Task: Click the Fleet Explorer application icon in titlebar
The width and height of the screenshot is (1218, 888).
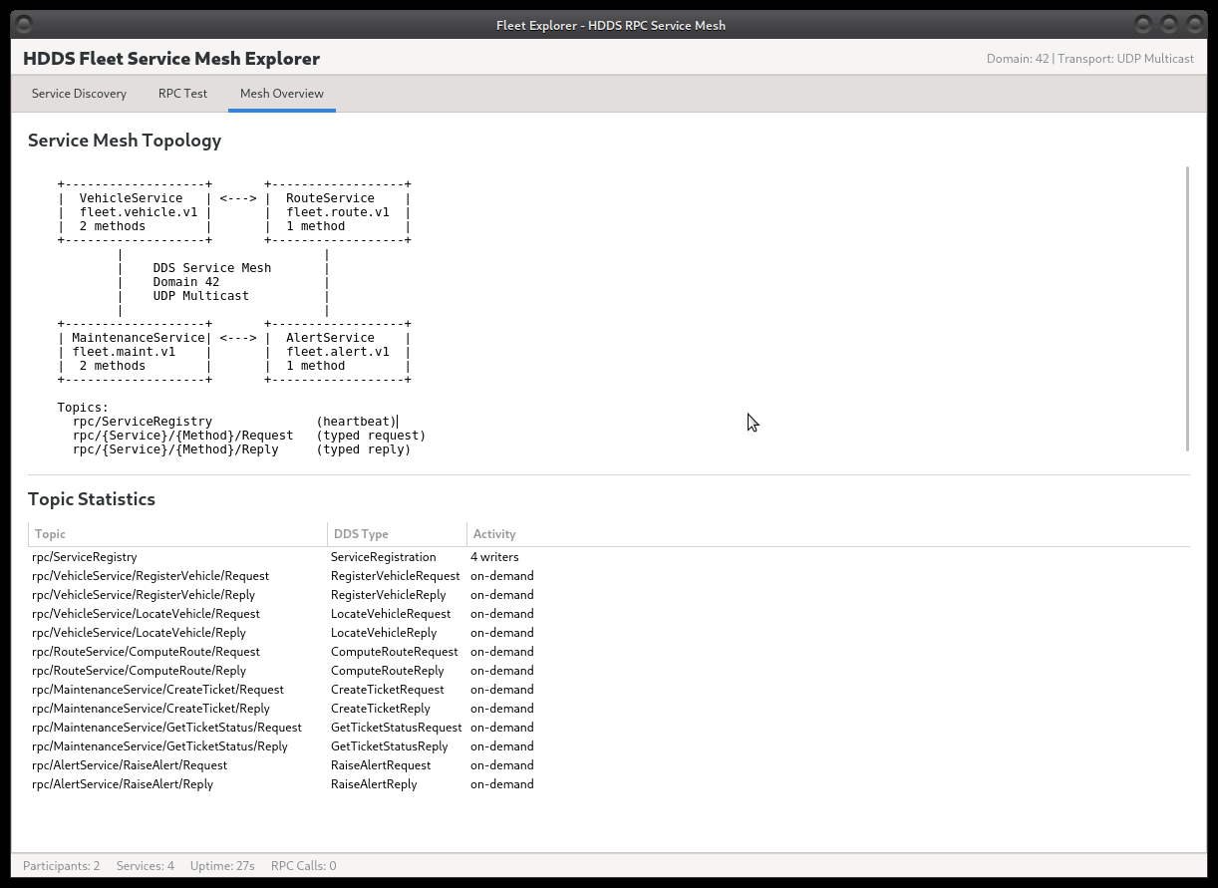Action: point(23,24)
